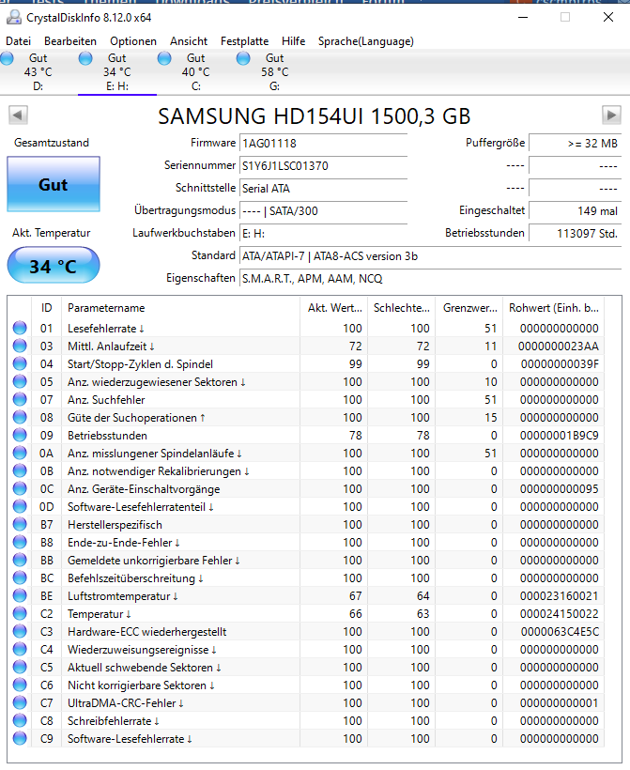The image size is (630, 770).
Task: Click status icon for Anz. Suchfehler row
Action: tap(20, 400)
